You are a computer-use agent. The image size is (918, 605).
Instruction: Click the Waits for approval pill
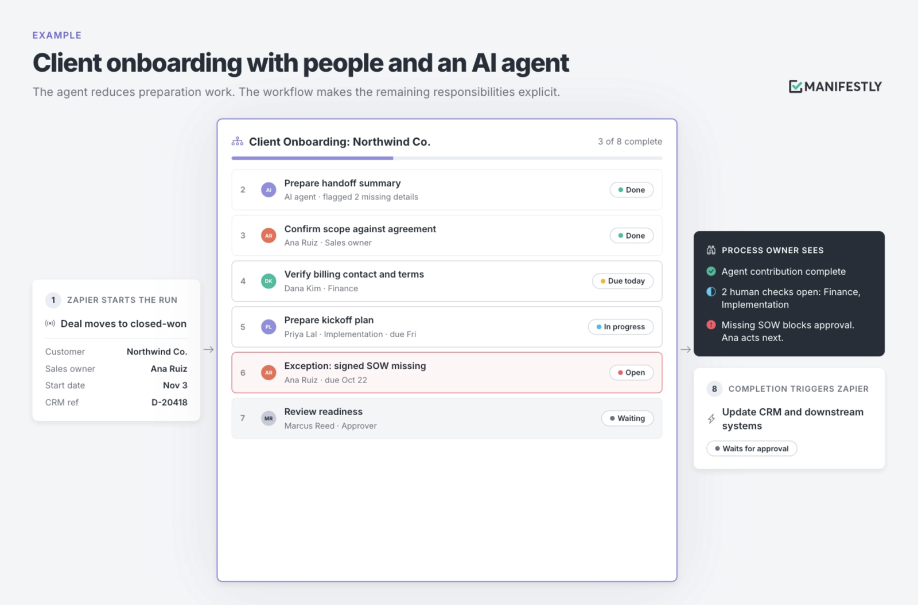[752, 448]
